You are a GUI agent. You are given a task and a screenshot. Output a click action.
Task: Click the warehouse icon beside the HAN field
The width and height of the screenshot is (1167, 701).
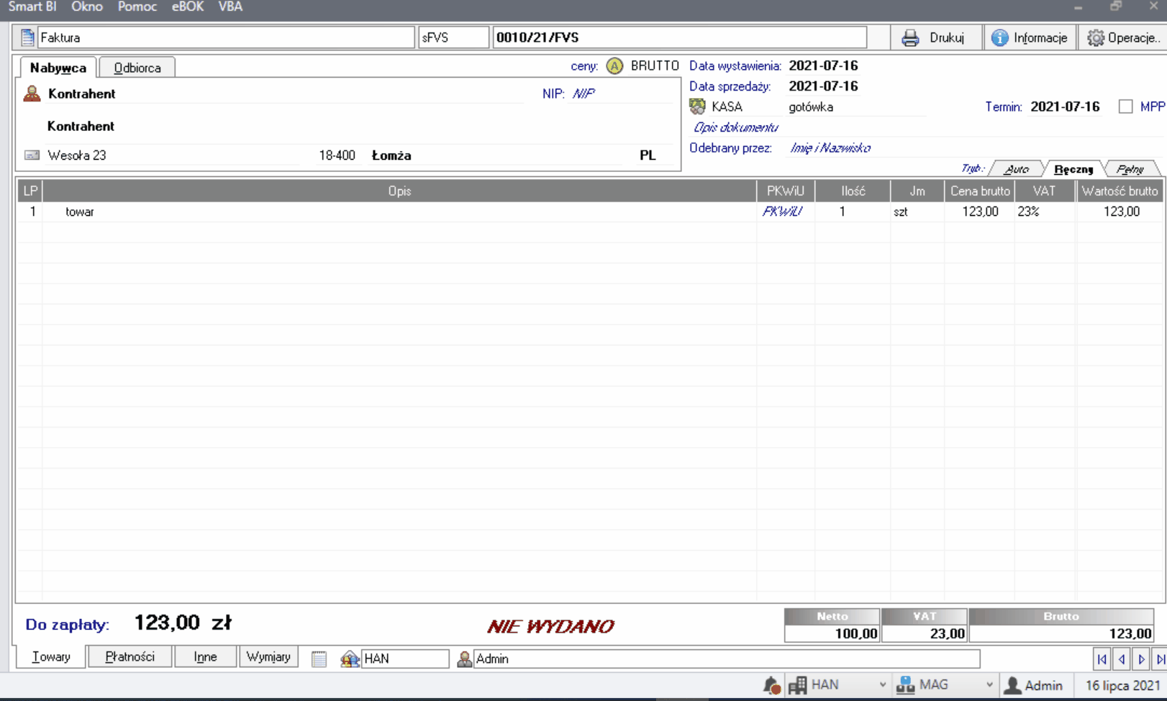click(x=350, y=659)
